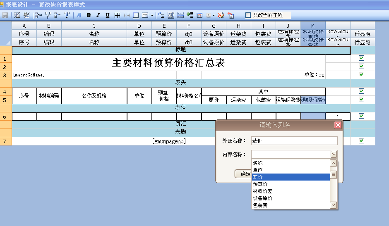The image size is (389, 226).
Task: Enable the 只改当前工程 checkbox
Action: click(x=248, y=15)
